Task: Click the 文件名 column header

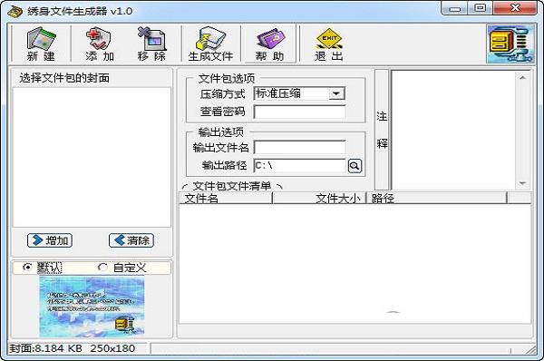Action: [226, 199]
